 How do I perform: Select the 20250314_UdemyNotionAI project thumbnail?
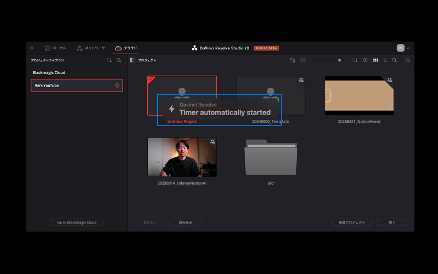(182, 157)
